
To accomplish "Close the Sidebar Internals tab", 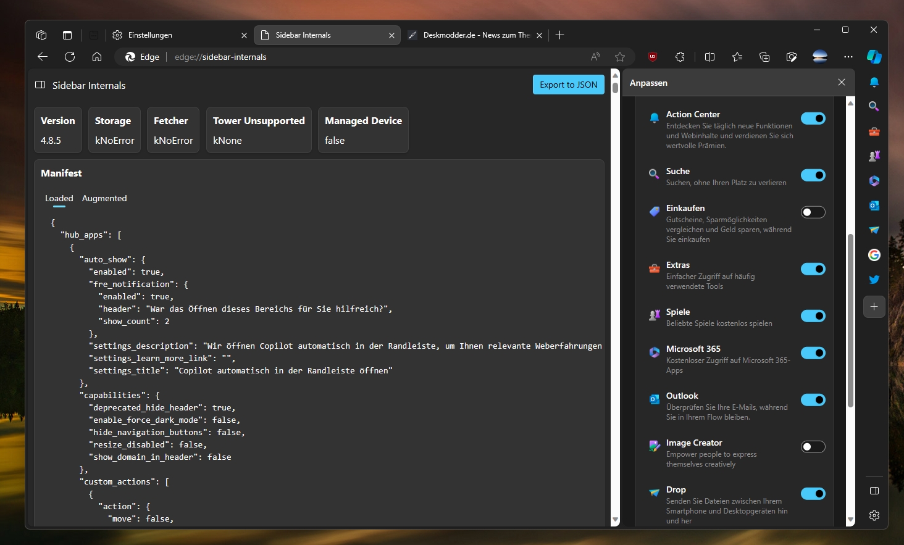I will [x=391, y=36].
